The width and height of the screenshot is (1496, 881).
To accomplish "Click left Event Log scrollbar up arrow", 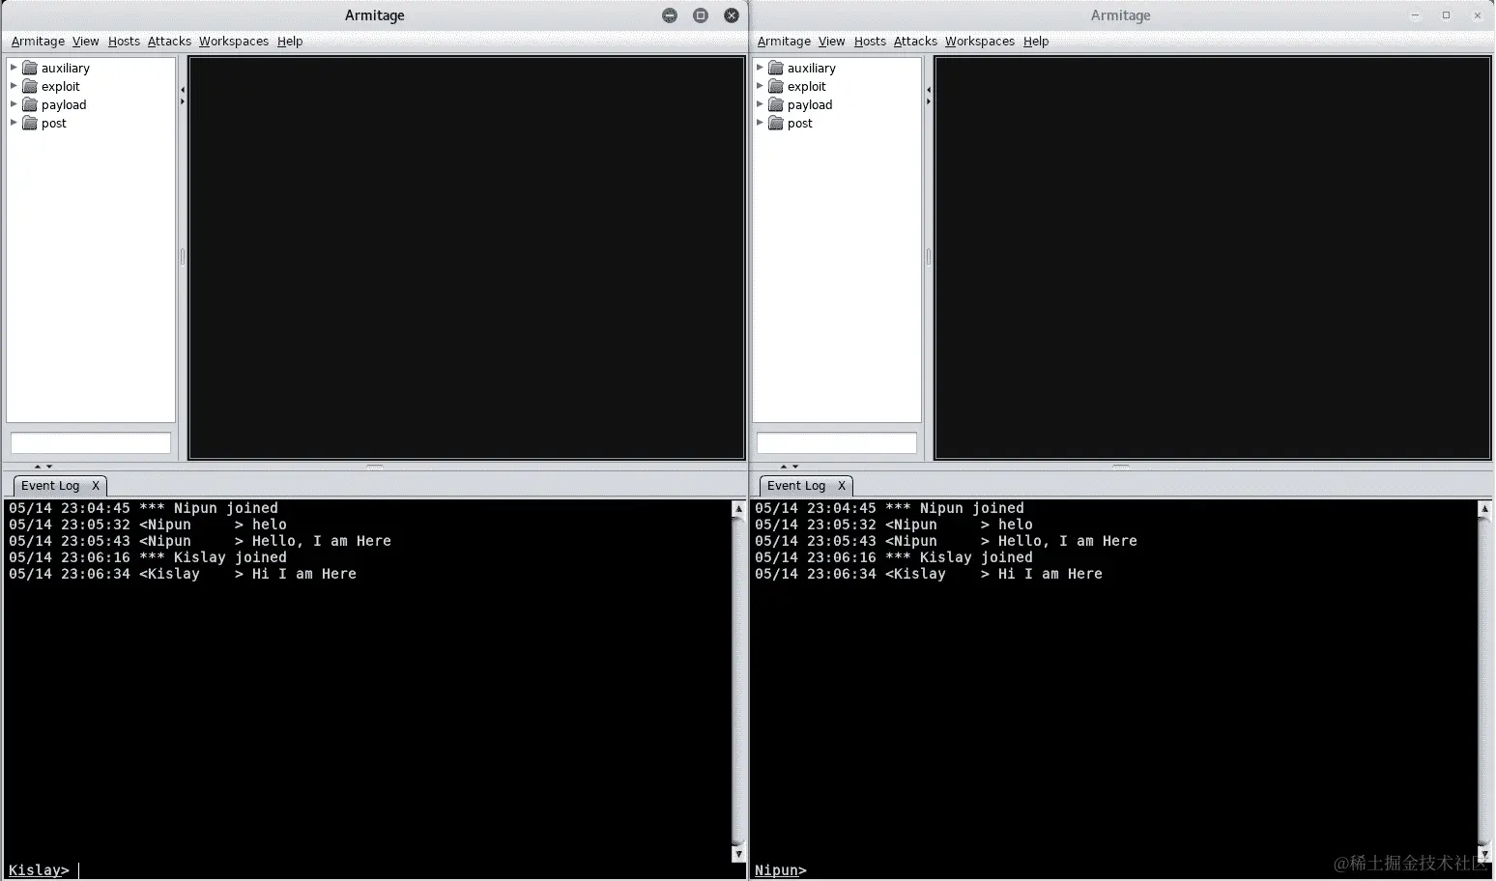I will tap(738, 508).
